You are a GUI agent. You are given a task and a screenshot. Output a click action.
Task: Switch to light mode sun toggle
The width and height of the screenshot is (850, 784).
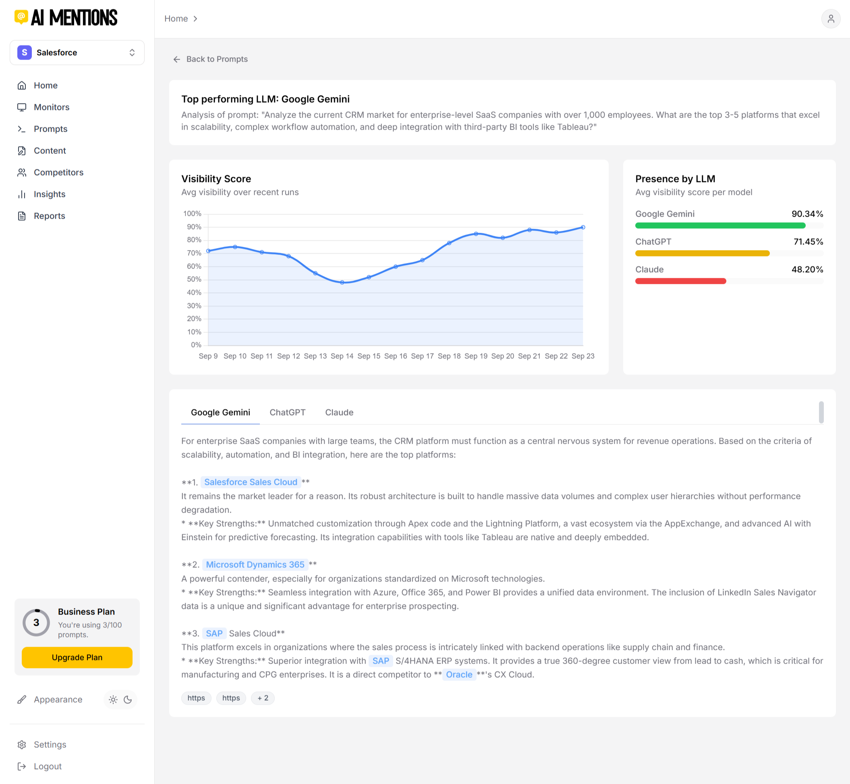pyautogui.click(x=113, y=699)
